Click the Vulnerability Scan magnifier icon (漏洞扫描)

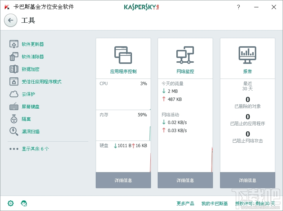pyautogui.click(x=14, y=131)
